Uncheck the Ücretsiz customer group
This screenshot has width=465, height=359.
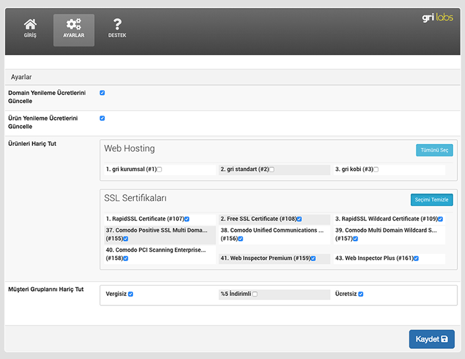361,294
